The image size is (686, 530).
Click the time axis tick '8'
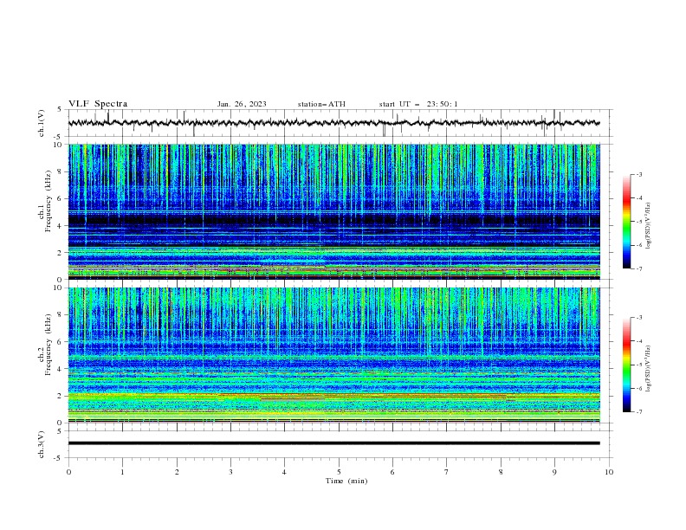click(501, 472)
